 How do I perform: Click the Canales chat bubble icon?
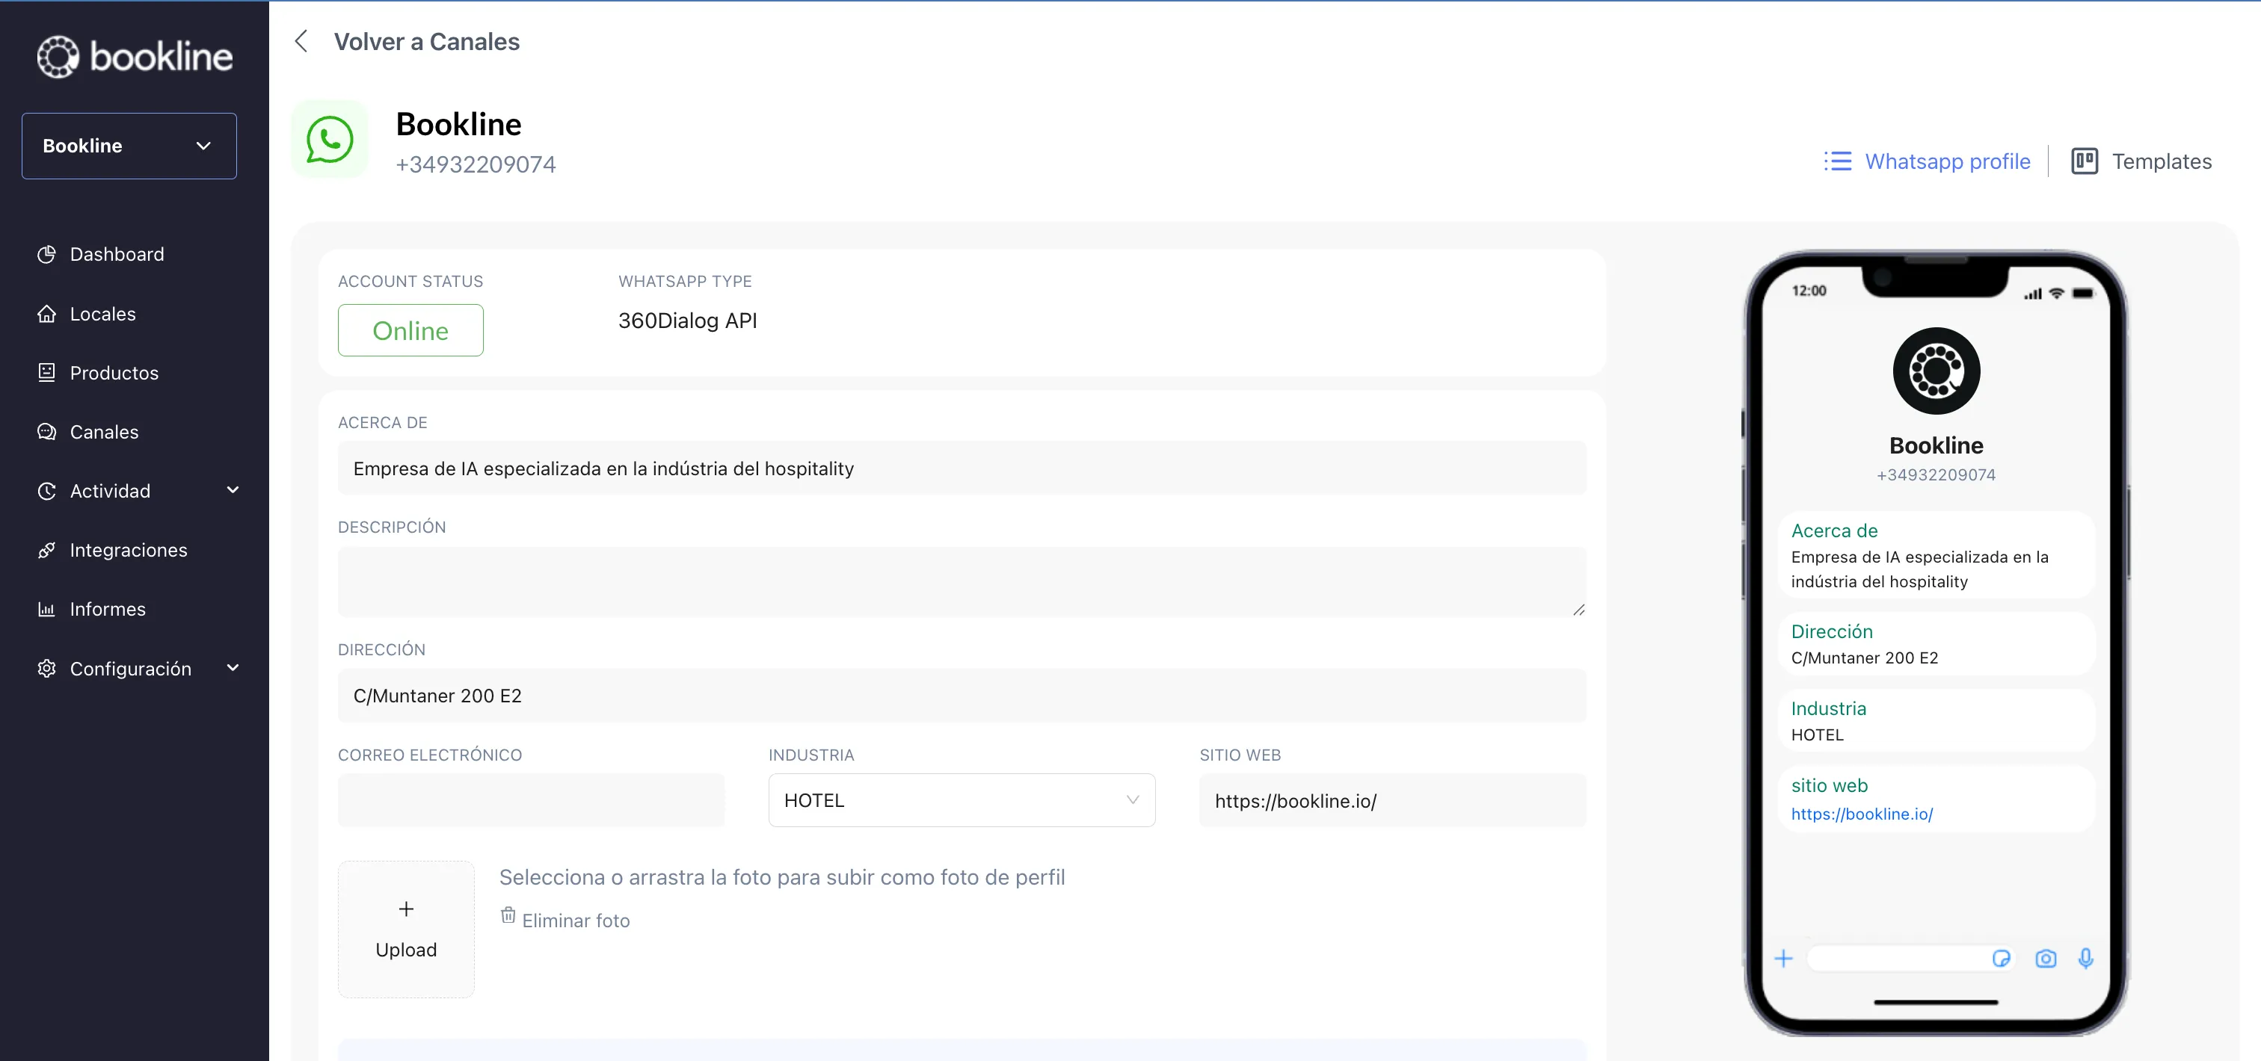tap(46, 431)
